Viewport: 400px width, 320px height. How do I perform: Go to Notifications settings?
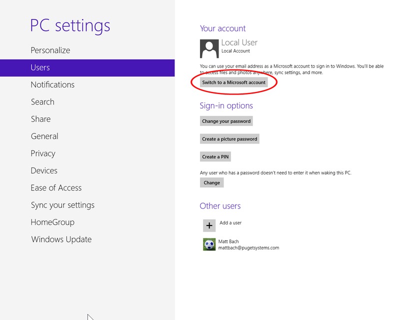click(x=52, y=85)
